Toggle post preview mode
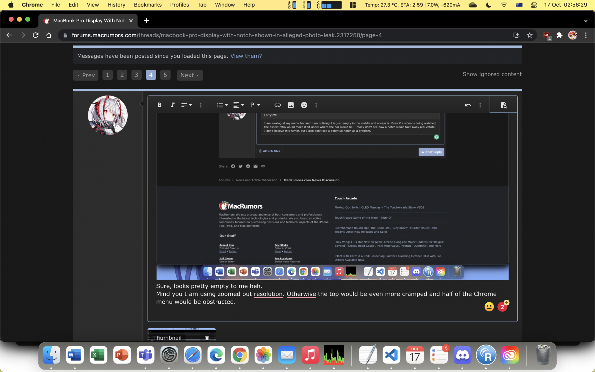Screen dimensions: 595x372 coord(503,105)
